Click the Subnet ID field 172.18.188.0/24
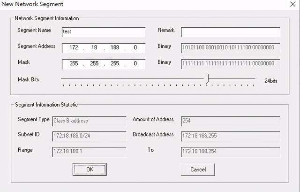The width and height of the screenshot is (300, 192). pos(89,136)
